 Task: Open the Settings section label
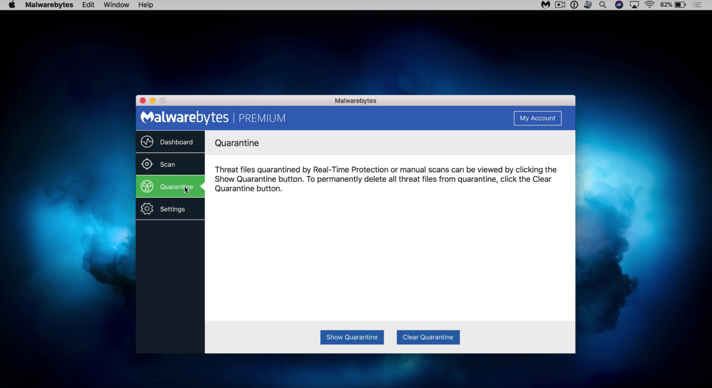(x=172, y=209)
